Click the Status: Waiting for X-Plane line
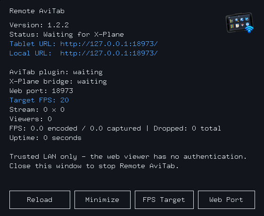The image size is (264, 216). [66, 35]
